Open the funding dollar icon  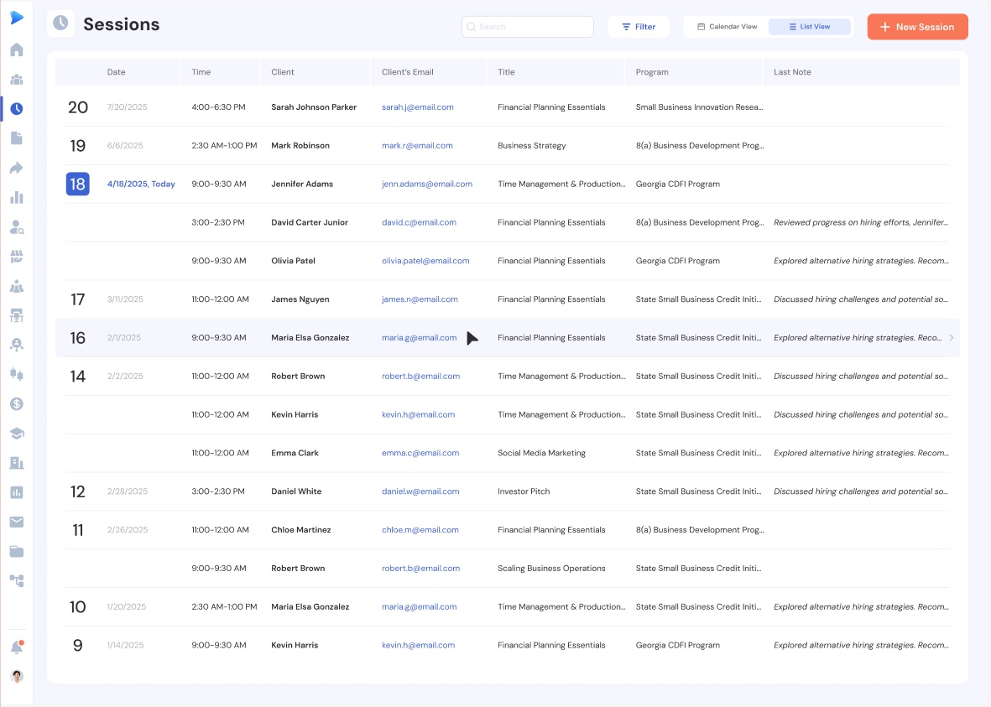point(17,403)
